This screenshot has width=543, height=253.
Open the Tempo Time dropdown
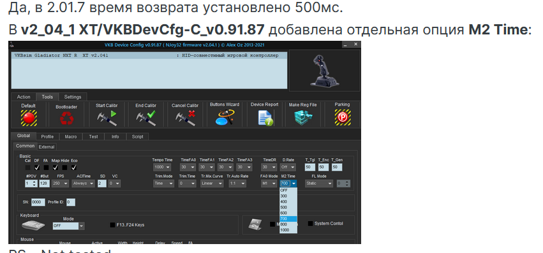pyautogui.click(x=163, y=168)
